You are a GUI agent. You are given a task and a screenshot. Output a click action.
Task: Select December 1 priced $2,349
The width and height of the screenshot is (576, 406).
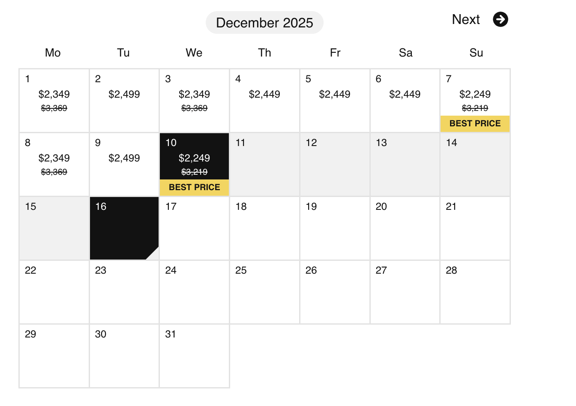coord(54,101)
